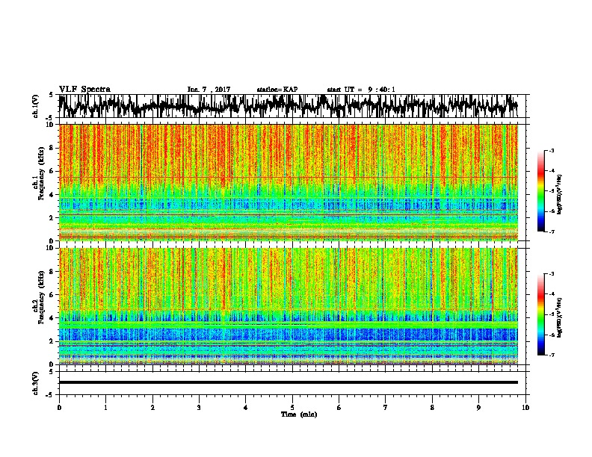Image resolution: width=592 pixels, height=457 pixels.
Task: Click time axis tick label 9
Action: 478,408
